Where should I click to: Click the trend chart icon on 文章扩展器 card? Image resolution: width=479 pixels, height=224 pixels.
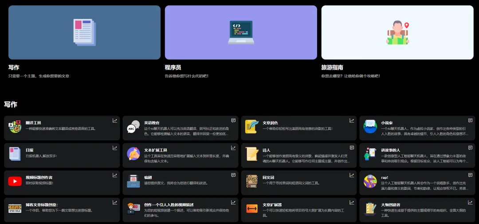tap(352, 202)
